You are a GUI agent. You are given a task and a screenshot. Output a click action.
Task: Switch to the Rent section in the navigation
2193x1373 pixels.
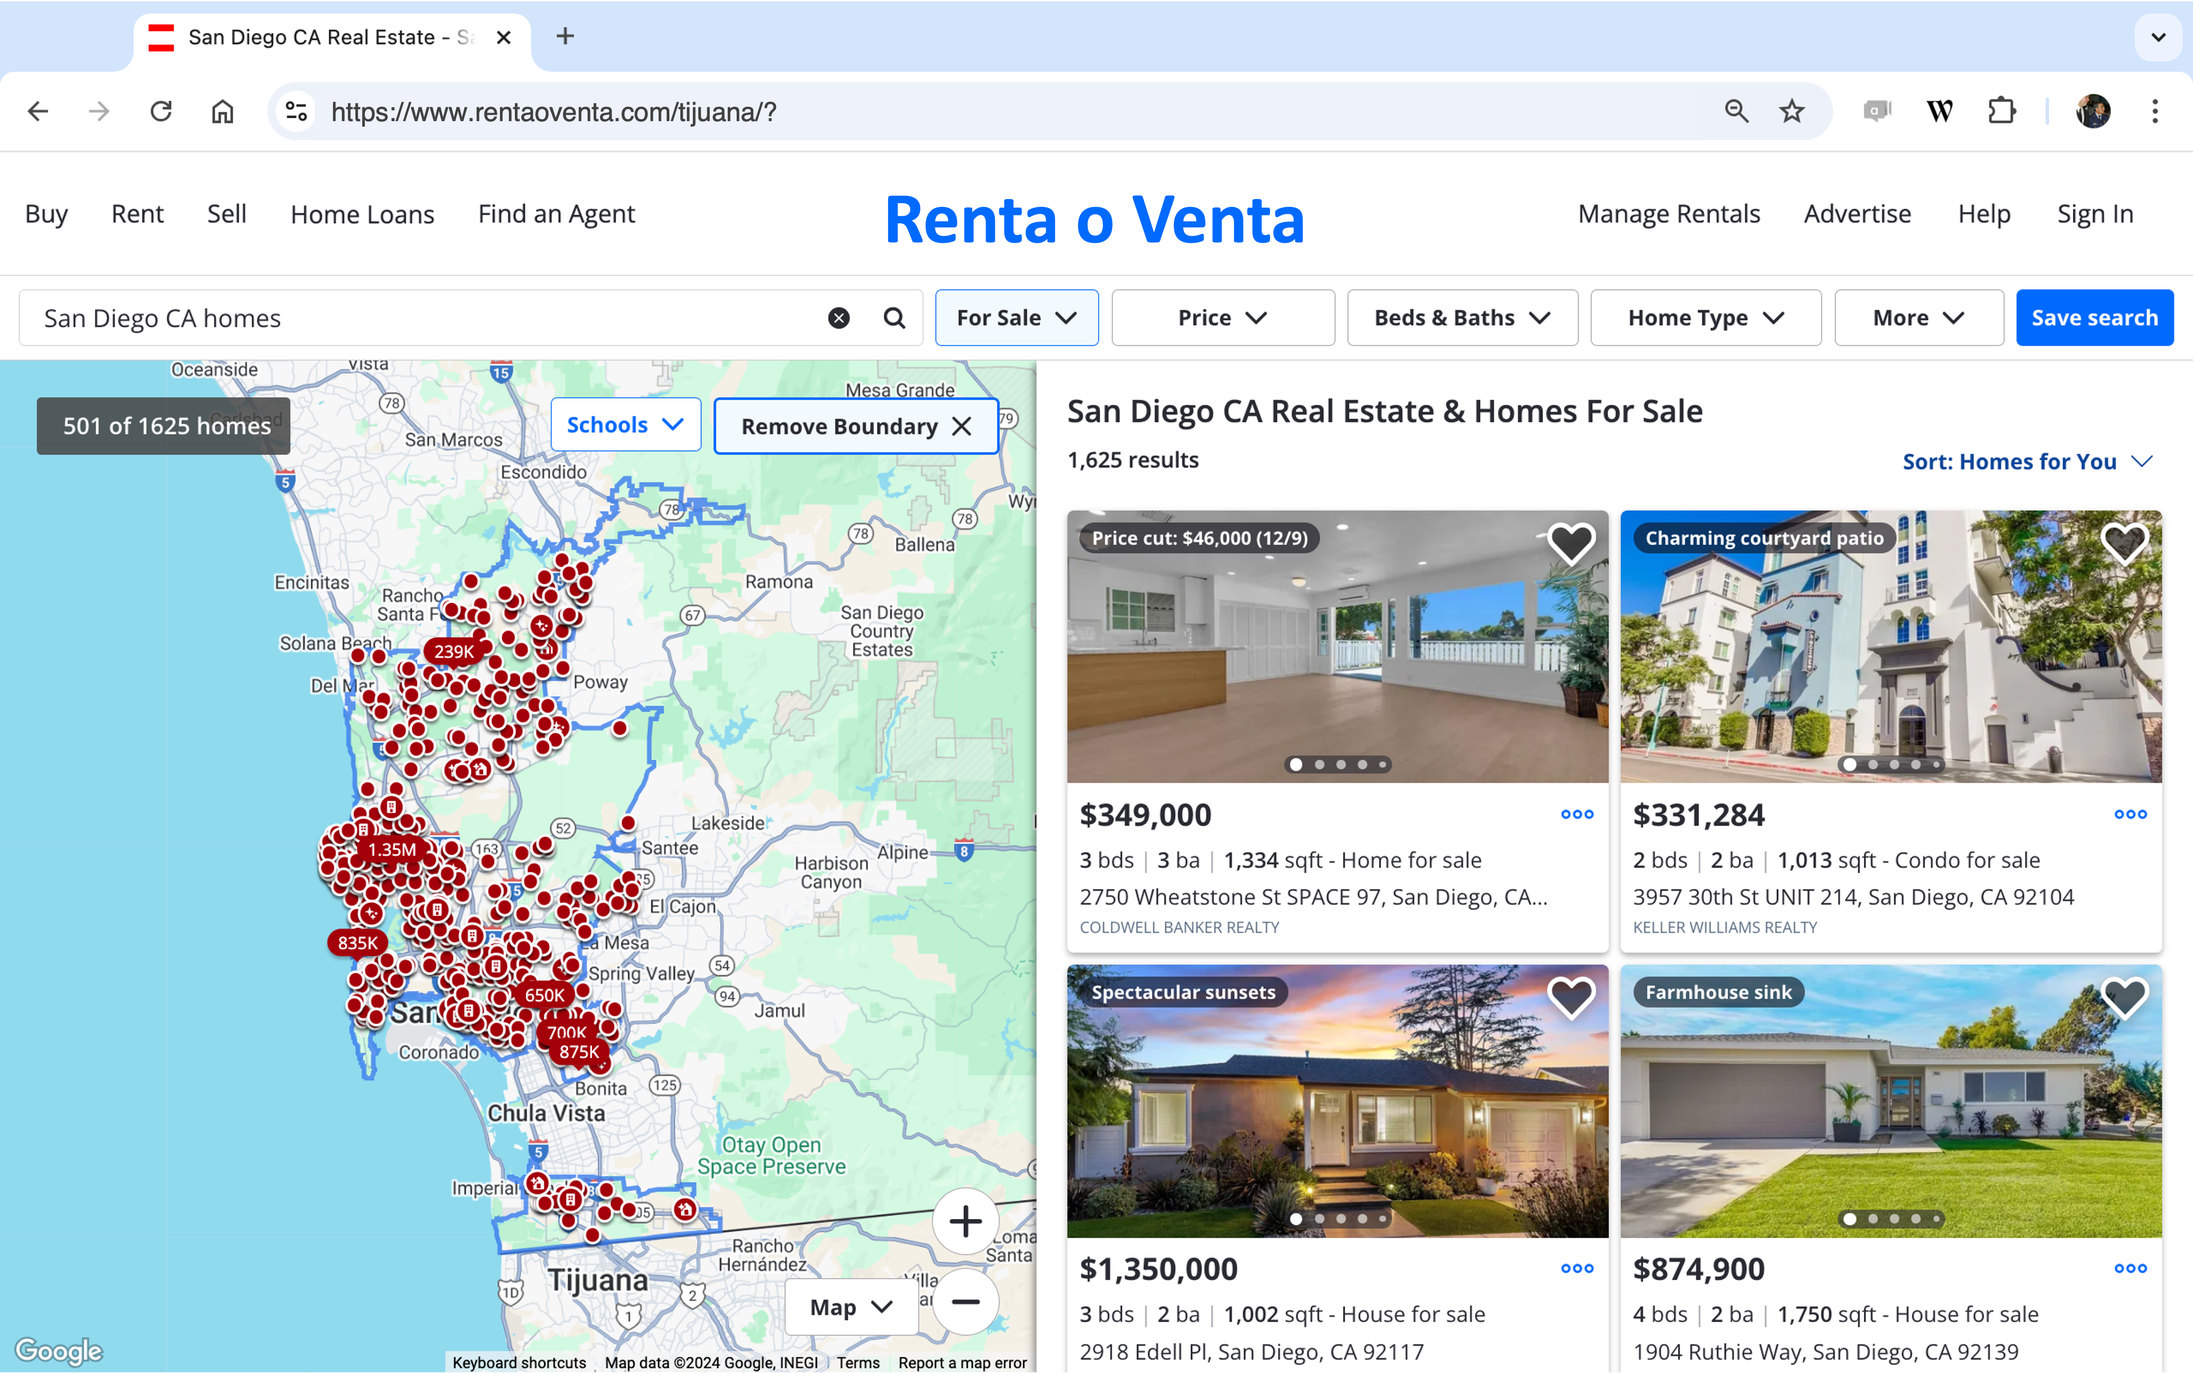tap(137, 214)
